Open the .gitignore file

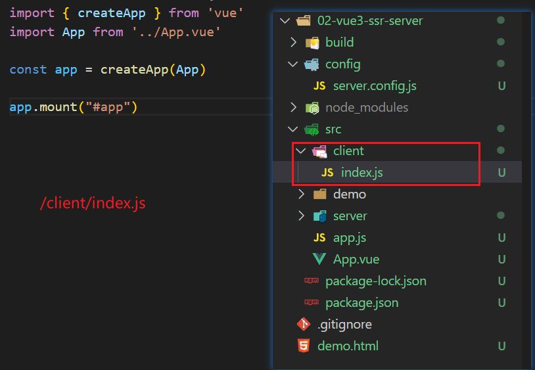(344, 325)
